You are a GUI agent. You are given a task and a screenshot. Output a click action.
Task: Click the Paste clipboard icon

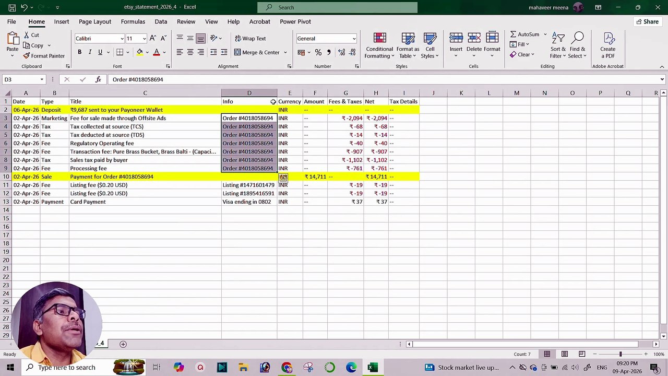12,39
